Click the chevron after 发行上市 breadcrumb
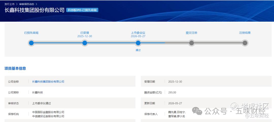Viewport: 274px width, 122px height. coord(17,4)
